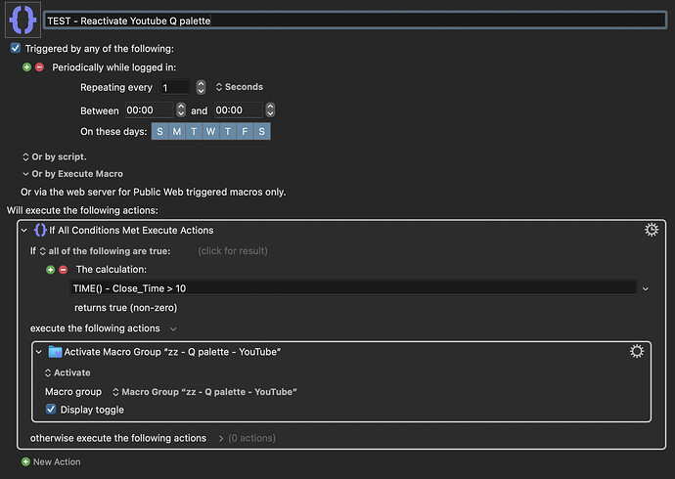This screenshot has width=675, height=479.
Task: Click the TIME() calculation text field
Action: point(352,288)
